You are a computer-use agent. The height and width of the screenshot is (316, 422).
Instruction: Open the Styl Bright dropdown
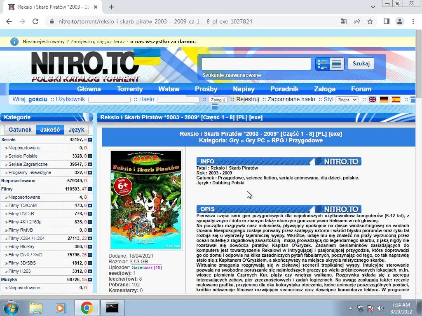[x=347, y=100]
